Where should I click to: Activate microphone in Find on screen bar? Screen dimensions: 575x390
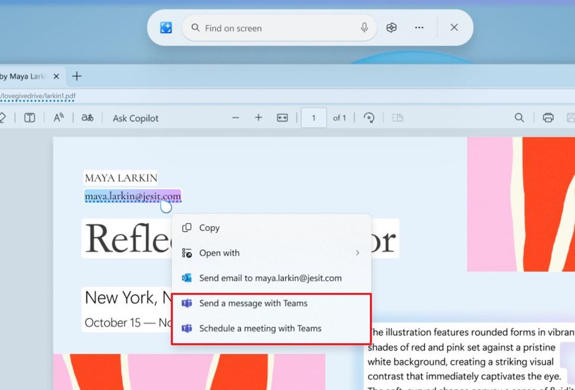pyautogui.click(x=364, y=28)
